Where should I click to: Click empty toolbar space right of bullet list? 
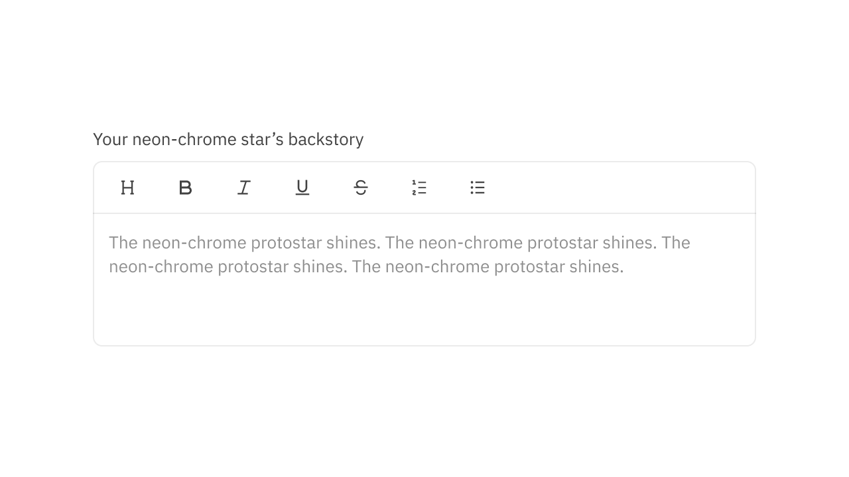coord(617,187)
